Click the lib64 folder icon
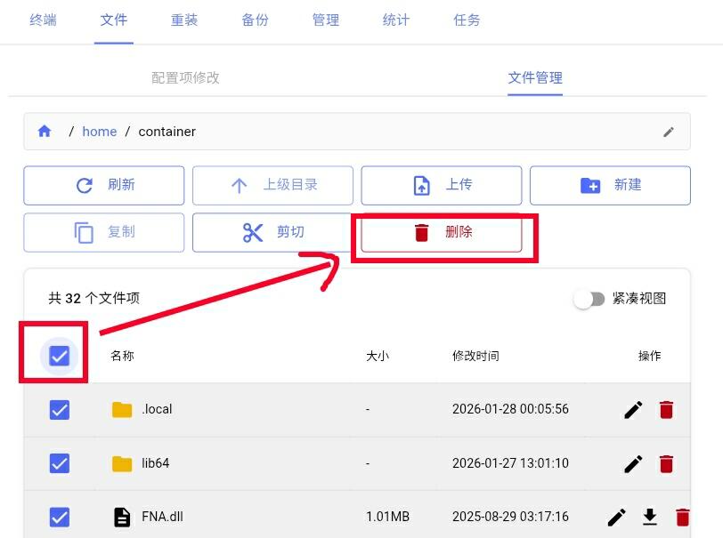The height and width of the screenshot is (538, 723). [122, 463]
